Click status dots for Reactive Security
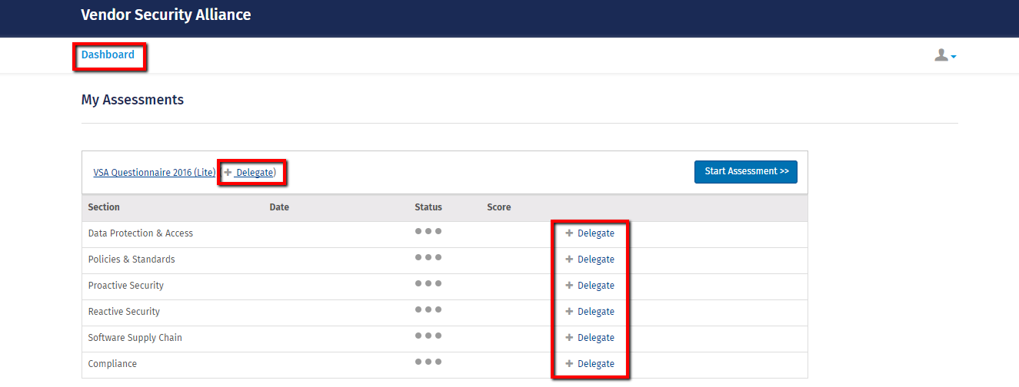The width and height of the screenshot is (1019, 387). tap(428, 309)
